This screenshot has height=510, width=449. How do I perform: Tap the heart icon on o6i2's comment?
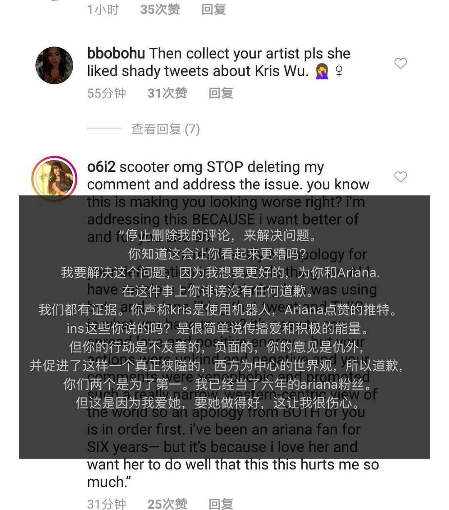(x=400, y=177)
